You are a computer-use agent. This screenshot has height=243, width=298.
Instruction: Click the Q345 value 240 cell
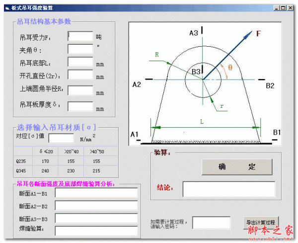45,171
